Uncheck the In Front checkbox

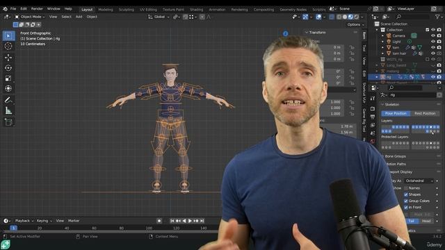pos(406,208)
